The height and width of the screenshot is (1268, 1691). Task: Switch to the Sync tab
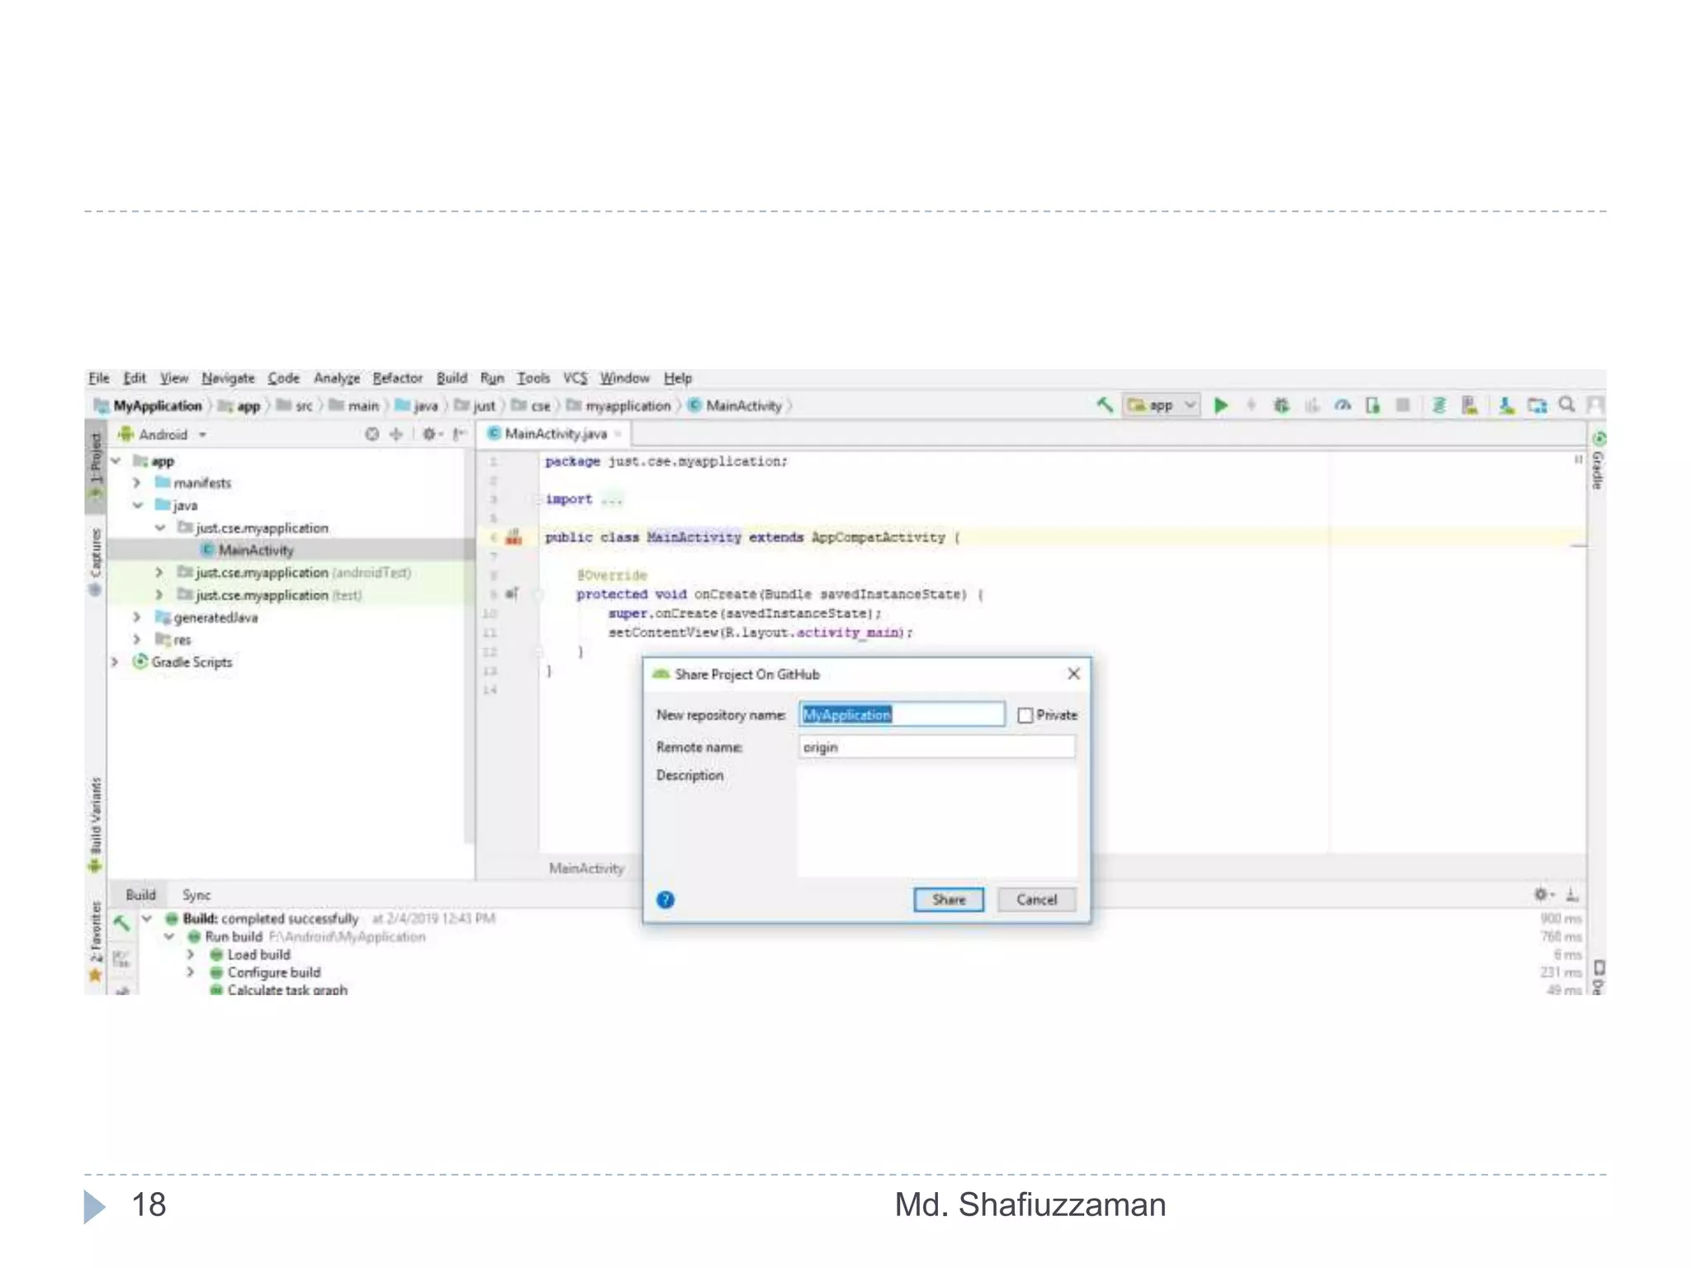point(197,895)
